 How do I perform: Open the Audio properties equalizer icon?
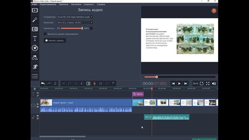(x=107, y=84)
